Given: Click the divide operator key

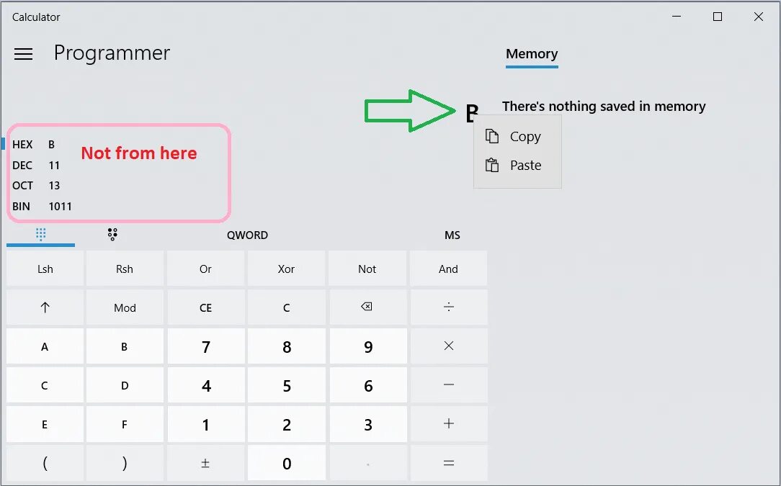Looking at the screenshot, I should (448, 307).
